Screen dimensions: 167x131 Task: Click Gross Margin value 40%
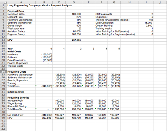point(79,26)
